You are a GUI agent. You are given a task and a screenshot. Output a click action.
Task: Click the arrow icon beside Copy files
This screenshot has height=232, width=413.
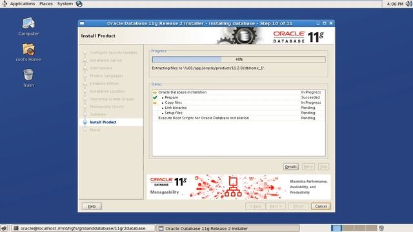pos(155,102)
